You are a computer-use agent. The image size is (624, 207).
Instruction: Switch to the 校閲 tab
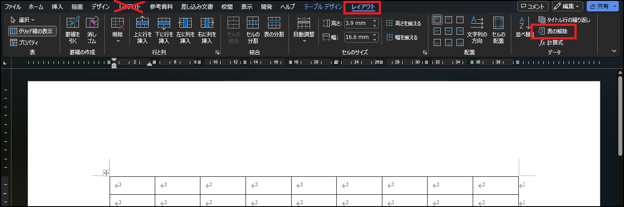[227, 7]
